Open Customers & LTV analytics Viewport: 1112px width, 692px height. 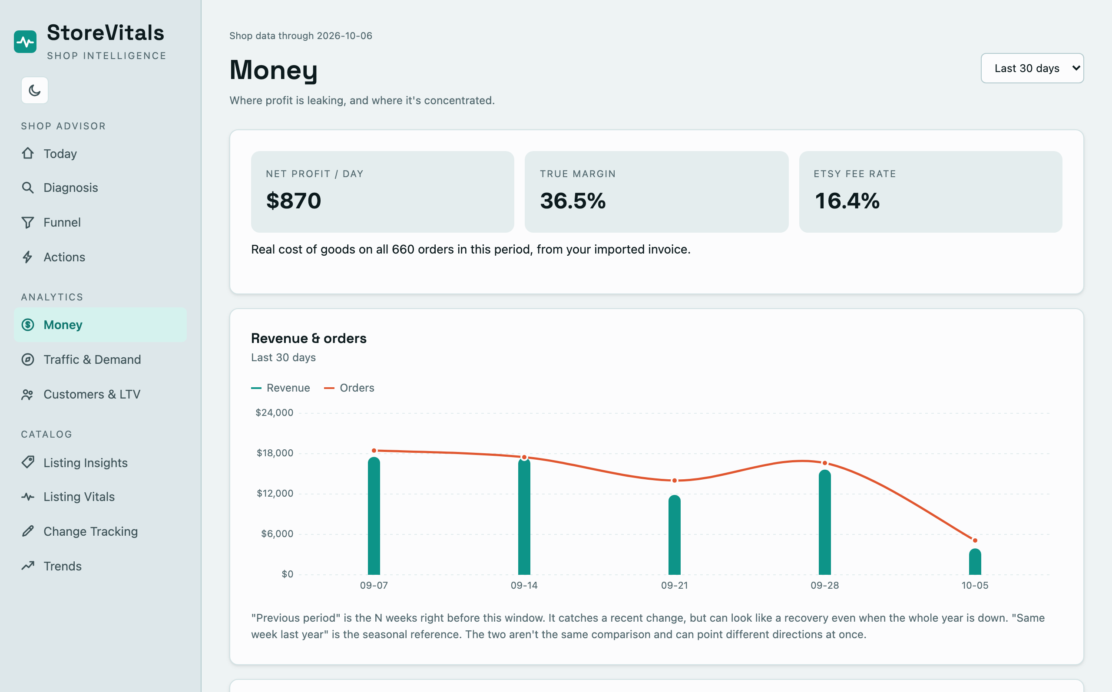coord(100,394)
